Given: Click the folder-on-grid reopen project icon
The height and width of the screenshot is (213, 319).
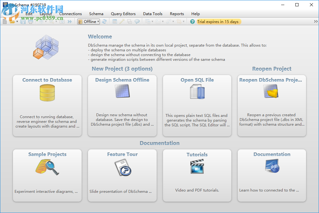Looking at the screenshot, I should 271,91.
